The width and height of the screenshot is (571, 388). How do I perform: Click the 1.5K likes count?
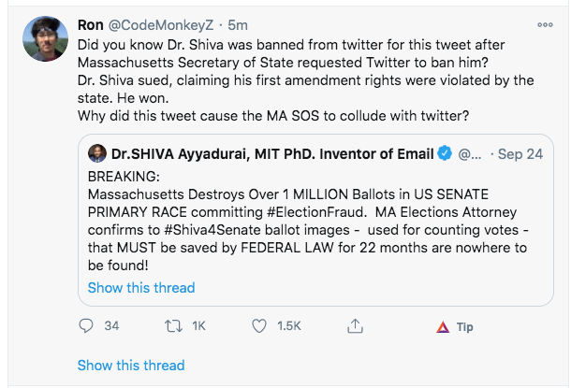289,325
